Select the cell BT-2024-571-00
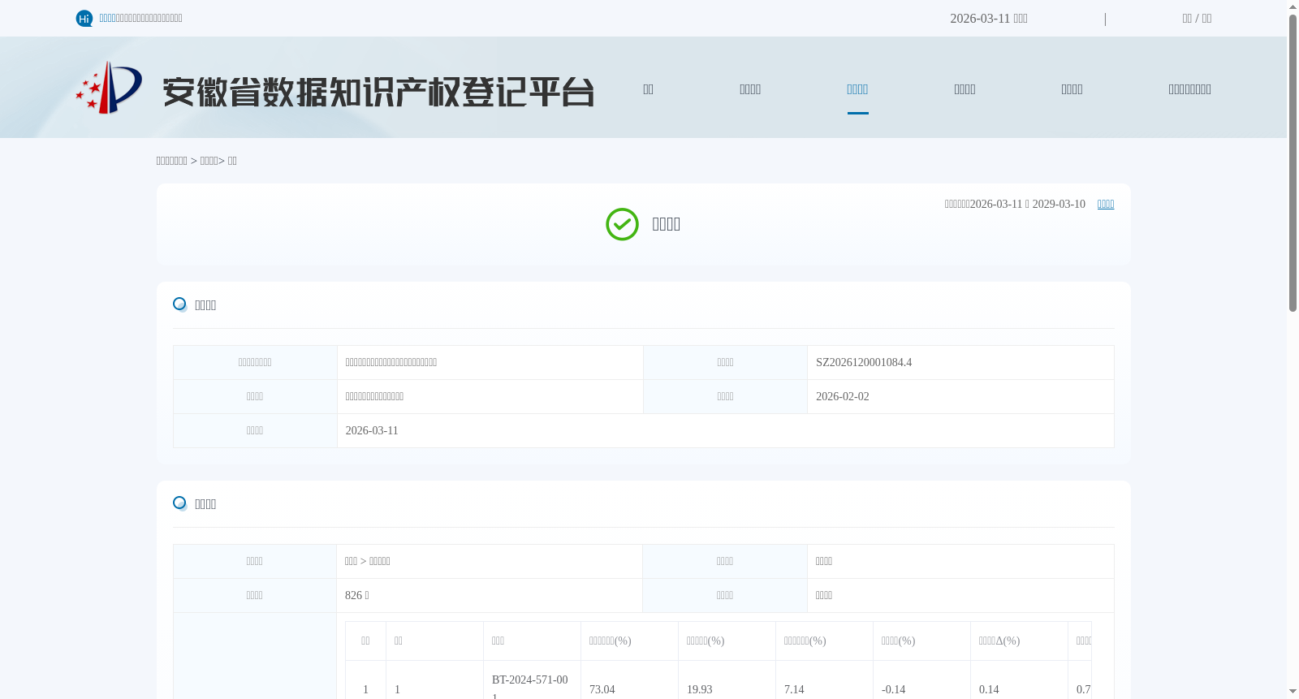The width and height of the screenshot is (1299, 699). 532,687
